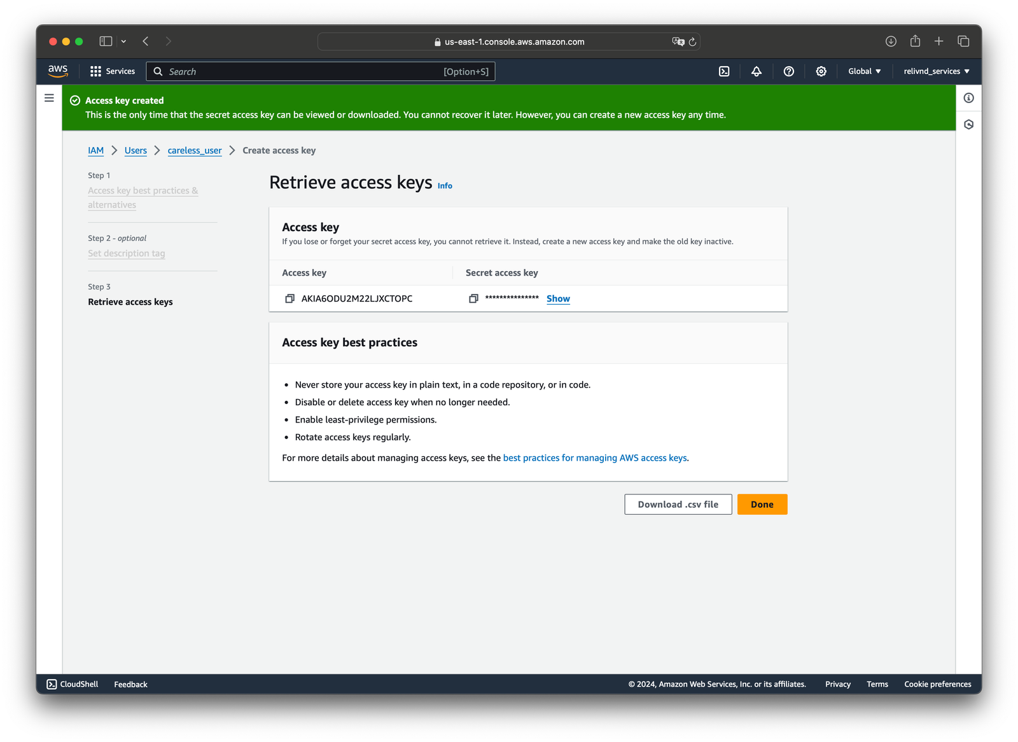Open the settings gear in AWS header
Screen dimensions: 1018x742
(x=821, y=71)
